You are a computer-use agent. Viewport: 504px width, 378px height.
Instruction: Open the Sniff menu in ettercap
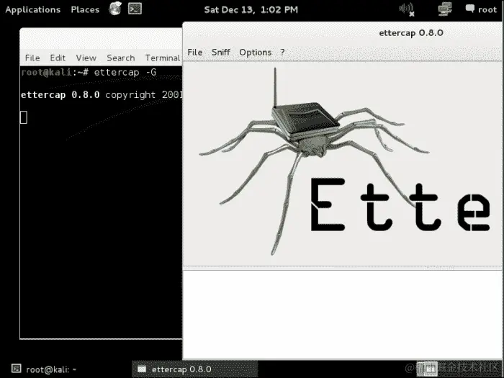point(221,53)
